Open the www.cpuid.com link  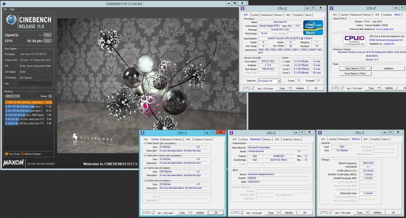point(385,29)
